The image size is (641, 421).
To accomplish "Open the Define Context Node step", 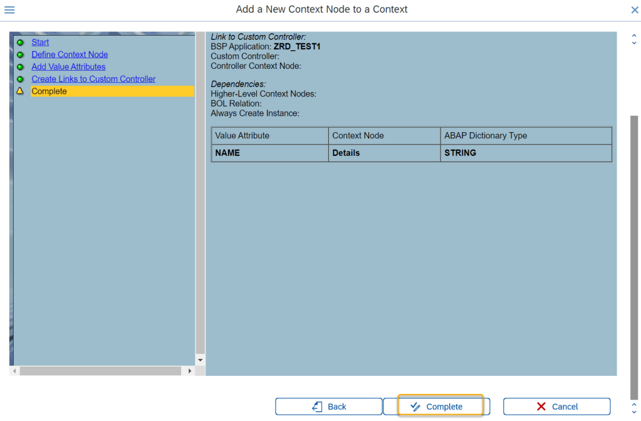I will click(70, 55).
